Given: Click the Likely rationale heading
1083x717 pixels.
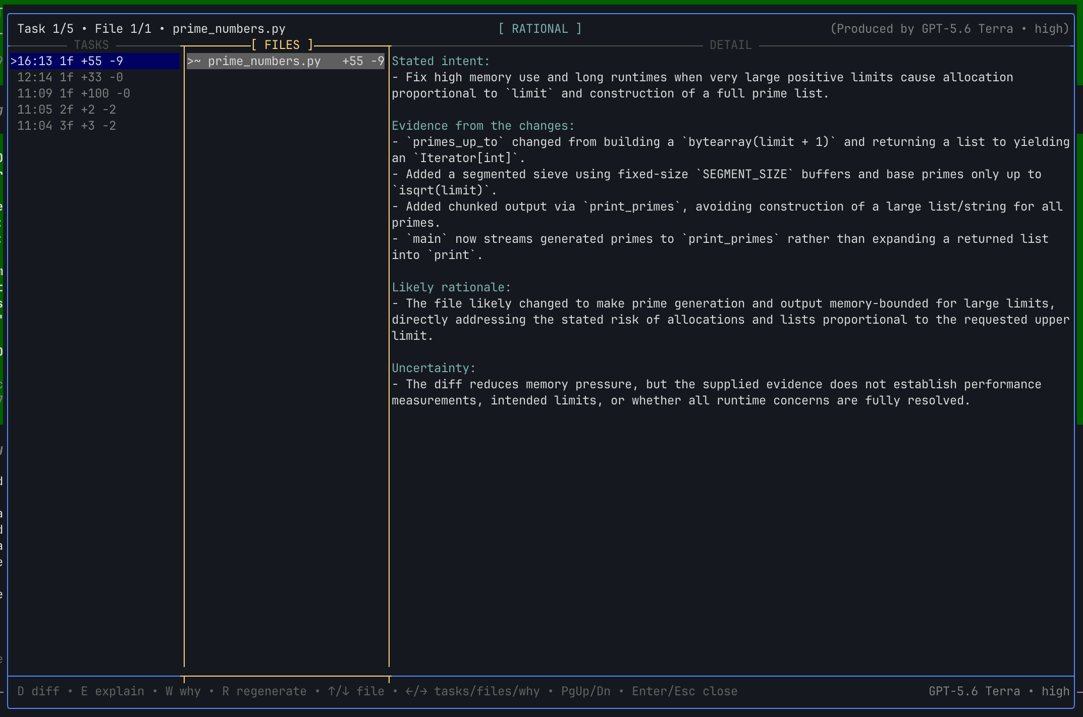Looking at the screenshot, I should (452, 287).
